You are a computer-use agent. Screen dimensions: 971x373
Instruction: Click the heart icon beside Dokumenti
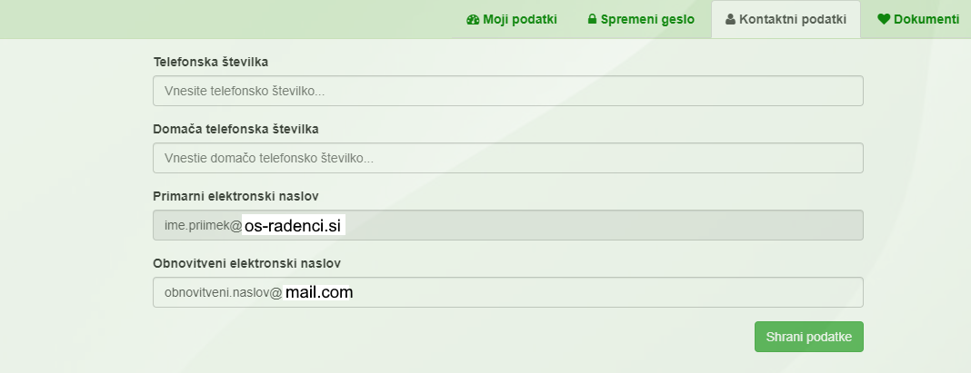coord(884,19)
